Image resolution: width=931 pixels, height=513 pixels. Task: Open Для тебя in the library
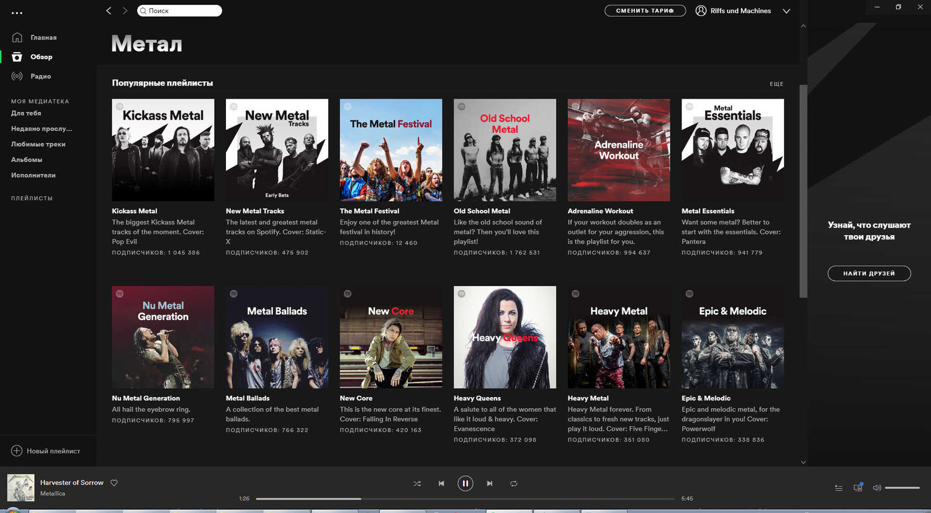pos(26,113)
